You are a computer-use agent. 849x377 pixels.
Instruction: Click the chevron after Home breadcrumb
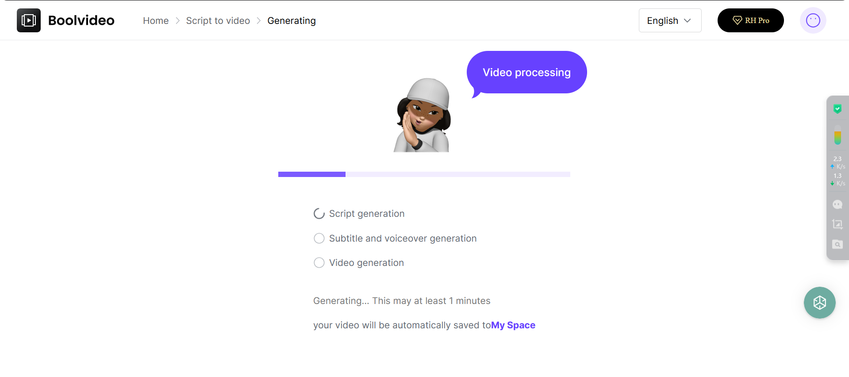click(x=177, y=21)
